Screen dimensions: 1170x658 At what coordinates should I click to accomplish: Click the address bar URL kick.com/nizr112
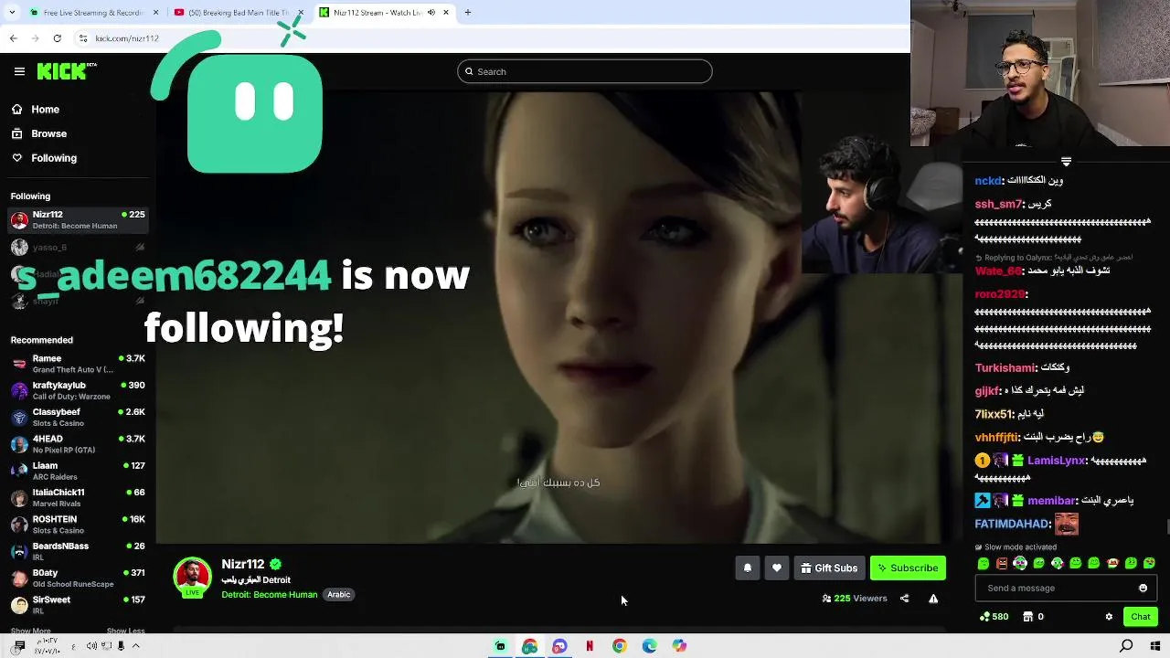click(127, 38)
